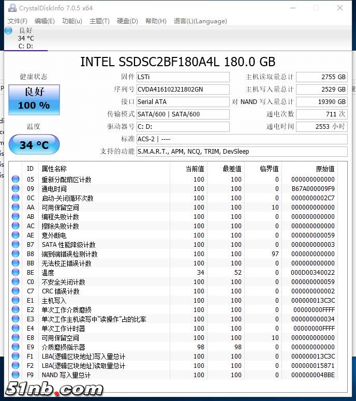Viewport: 356px width, 401px height.
Task: Open the 功能(u) menu
Action: (72, 21)
